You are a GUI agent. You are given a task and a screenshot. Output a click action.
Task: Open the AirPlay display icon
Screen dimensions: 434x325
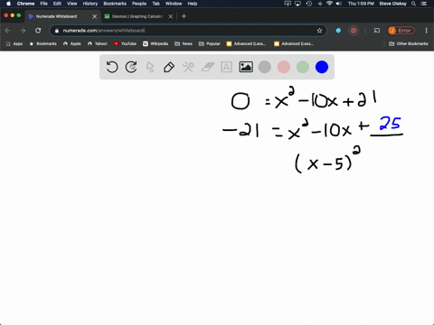click(x=298, y=4)
